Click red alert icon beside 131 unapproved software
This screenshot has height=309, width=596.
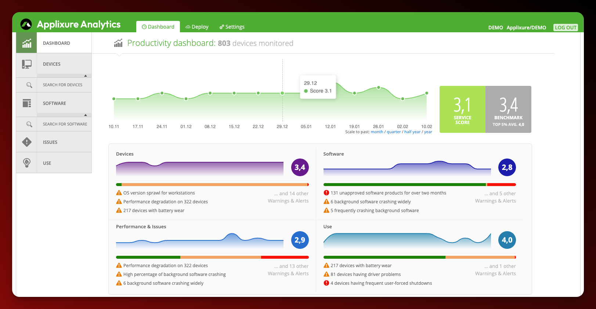(326, 193)
